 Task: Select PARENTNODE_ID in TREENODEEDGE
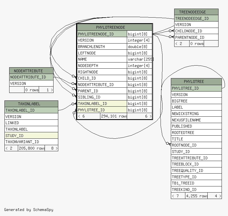click(x=196, y=37)
